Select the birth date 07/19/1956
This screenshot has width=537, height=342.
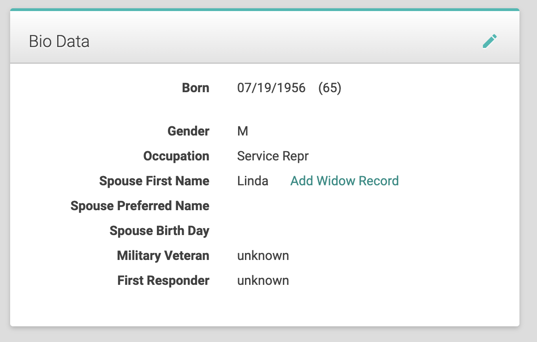click(x=271, y=88)
